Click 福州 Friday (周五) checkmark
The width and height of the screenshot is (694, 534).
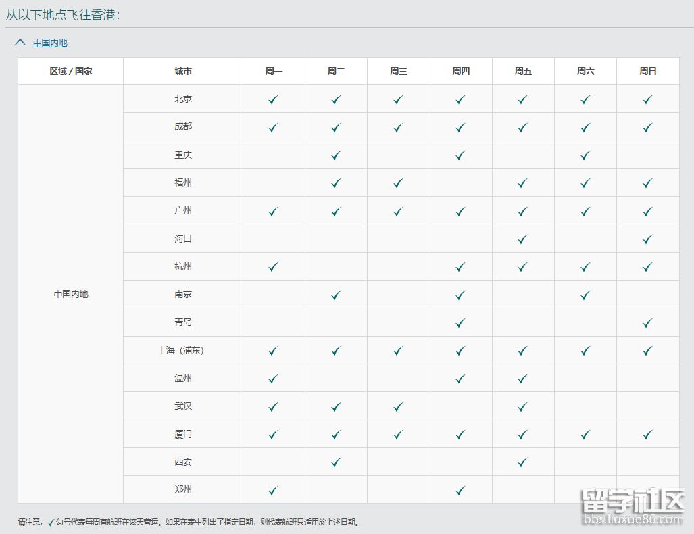tap(523, 183)
